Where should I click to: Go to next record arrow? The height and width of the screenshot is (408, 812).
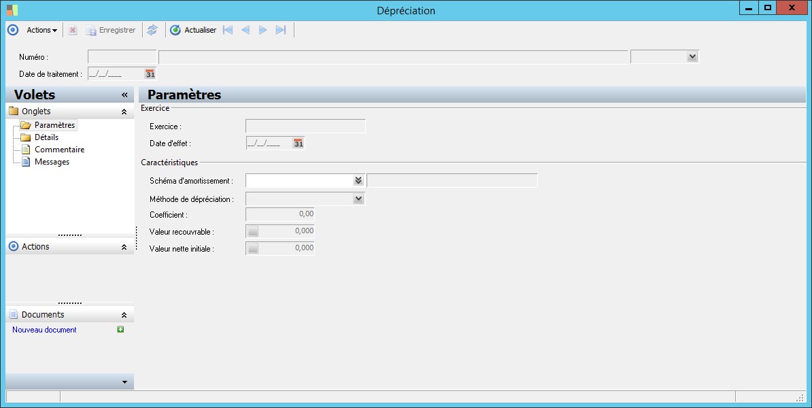(x=263, y=30)
